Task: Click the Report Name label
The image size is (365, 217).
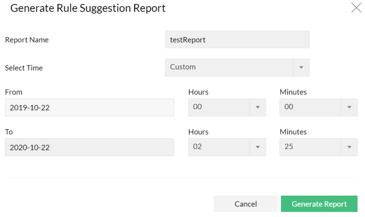Action: (x=27, y=40)
